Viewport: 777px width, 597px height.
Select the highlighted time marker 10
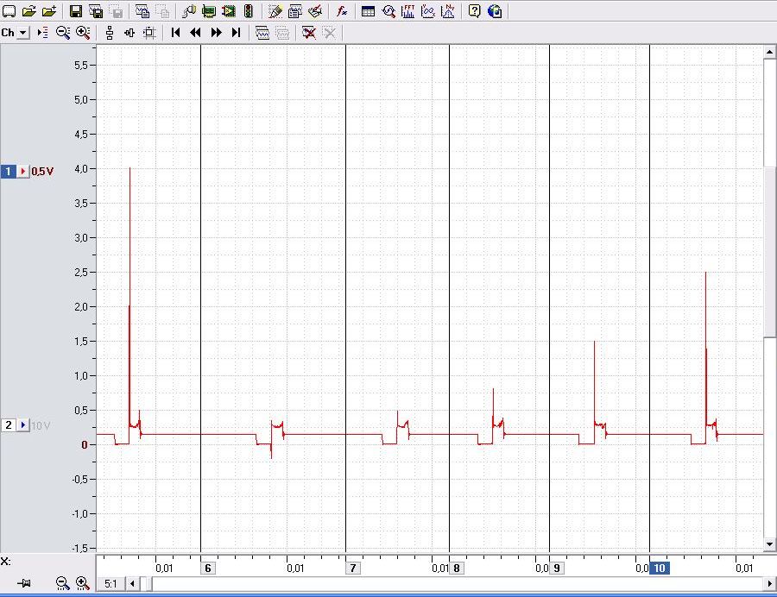[x=660, y=568]
